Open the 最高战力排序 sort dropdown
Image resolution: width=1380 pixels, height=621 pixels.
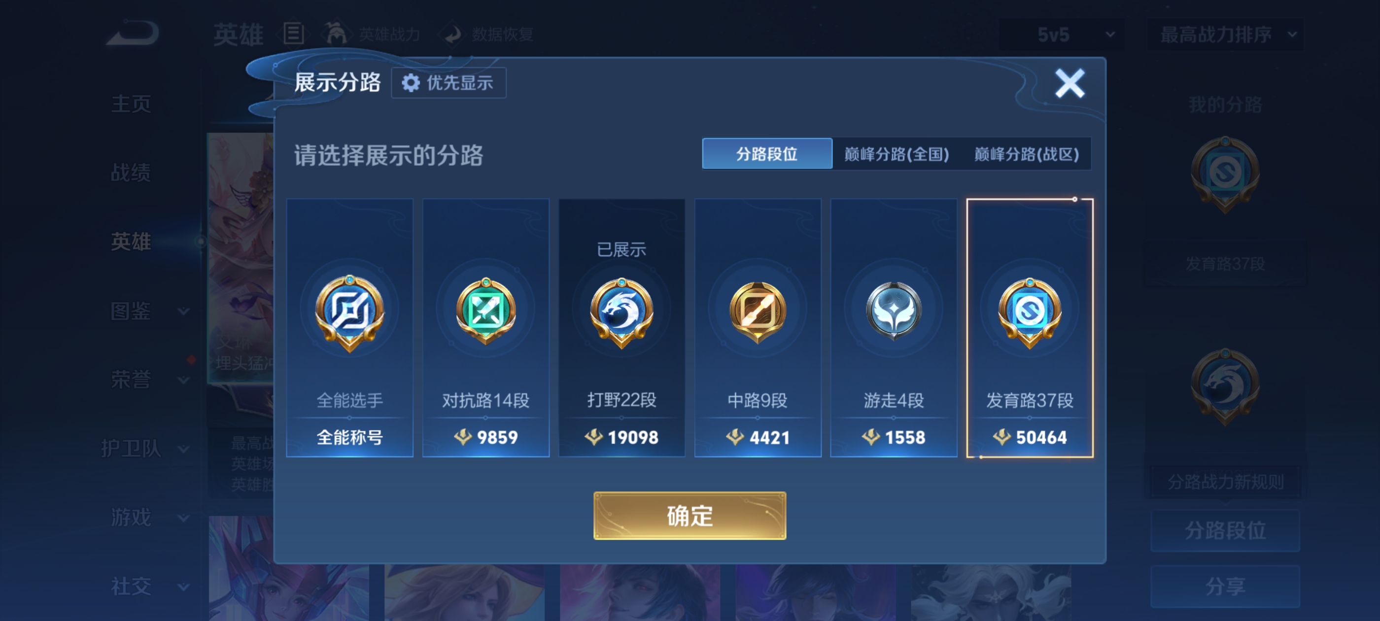tap(1225, 35)
